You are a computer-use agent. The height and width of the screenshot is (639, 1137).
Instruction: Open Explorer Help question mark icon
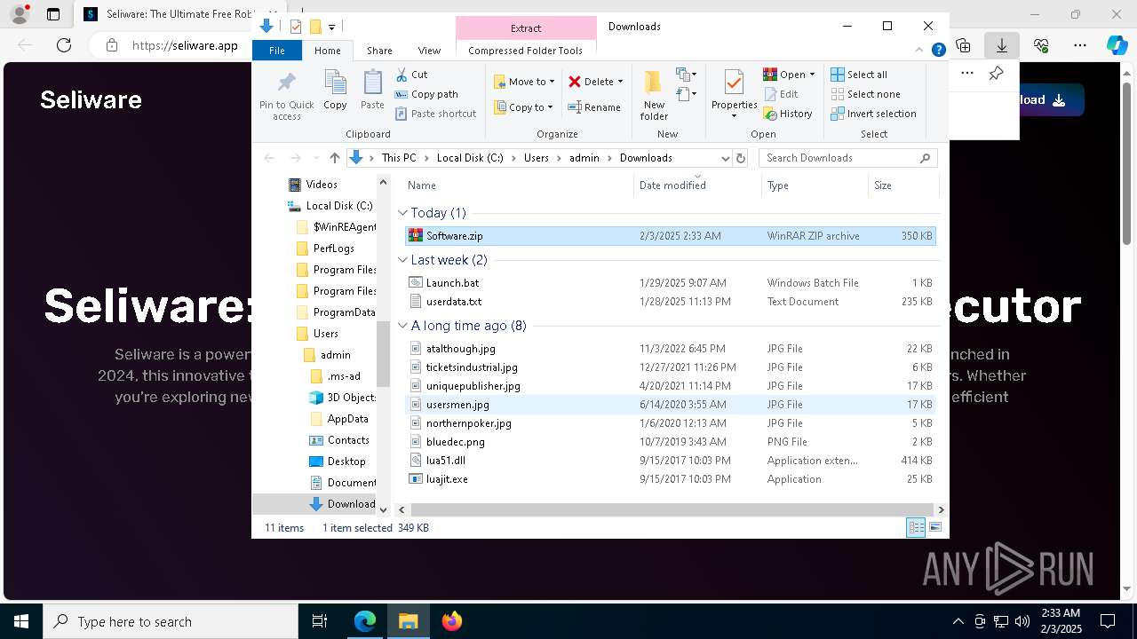[x=938, y=51]
